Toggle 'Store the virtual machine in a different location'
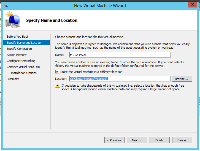200x151 pixels. [57, 72]
